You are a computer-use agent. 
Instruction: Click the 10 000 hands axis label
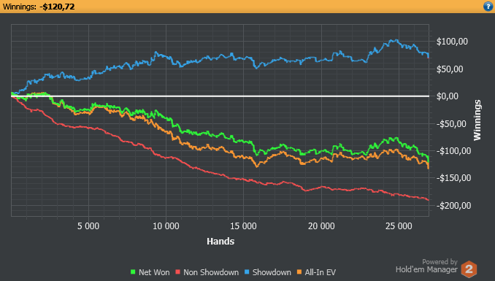click(166, 226)
